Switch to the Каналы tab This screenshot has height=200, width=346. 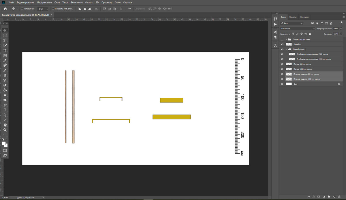coord(293,17)
